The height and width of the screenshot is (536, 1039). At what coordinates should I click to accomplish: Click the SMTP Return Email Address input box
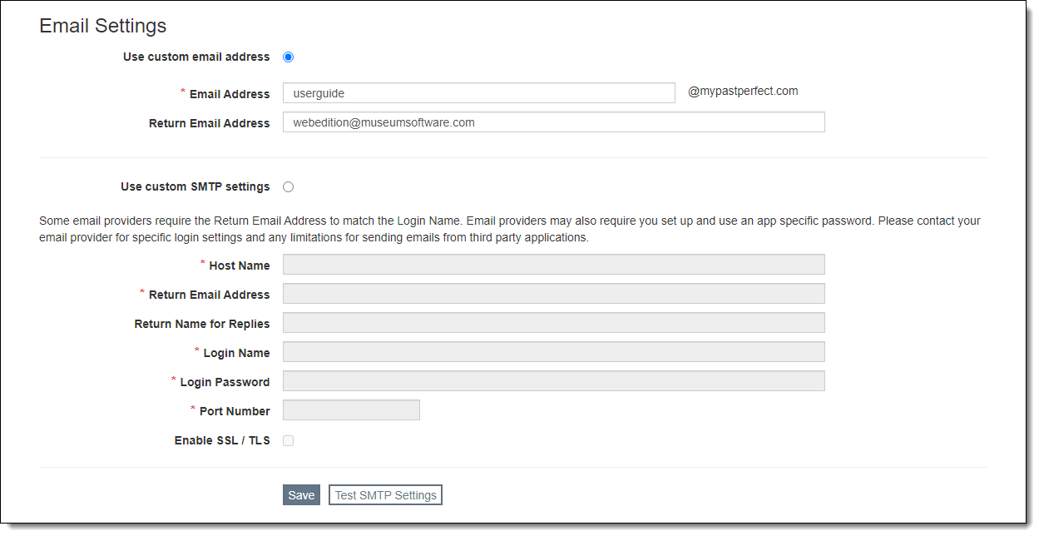[553, 294]
